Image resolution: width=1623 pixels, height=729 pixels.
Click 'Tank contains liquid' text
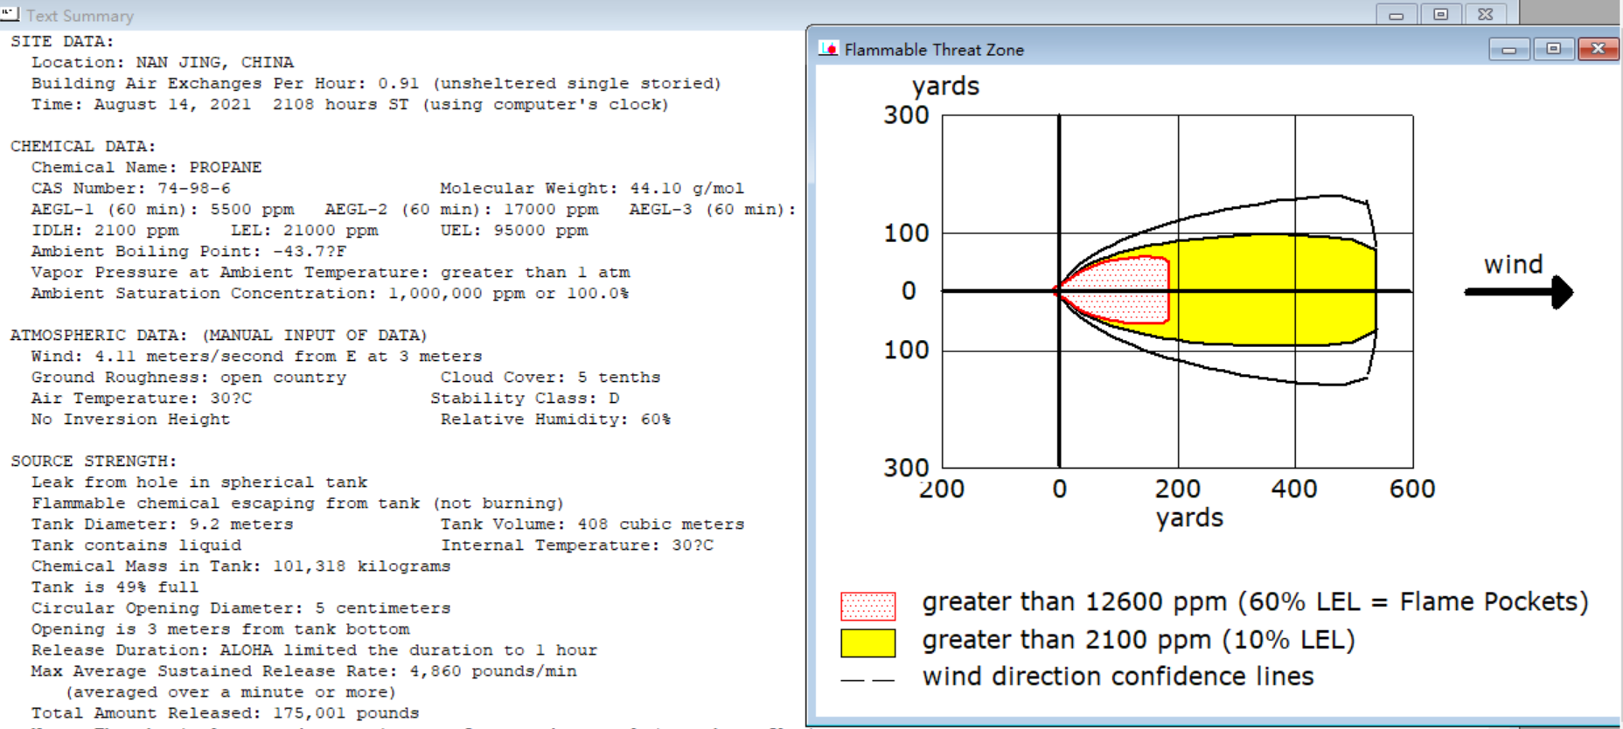pyautogui.click(x=136, y=545)
